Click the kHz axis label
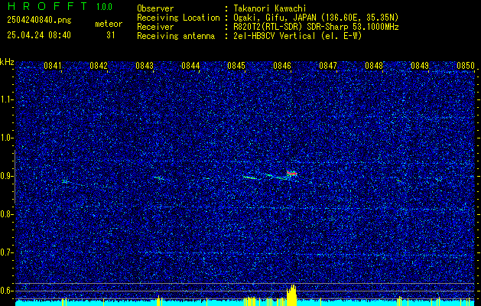The height and width of the screenshot is (306, 481). tap(7, 62)
